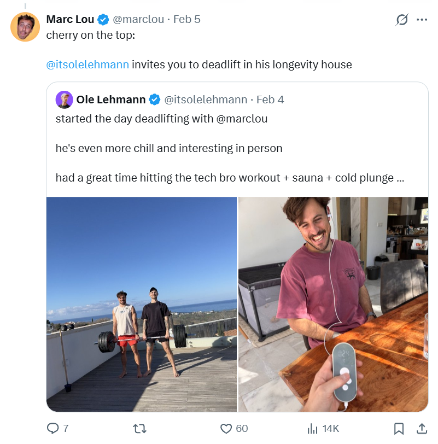This screenshot has height=444, width=438.
Task: Open the Marc Lou display name link
Action: coord(71,20)
